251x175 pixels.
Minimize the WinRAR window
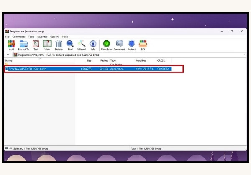tap(222, 31)
